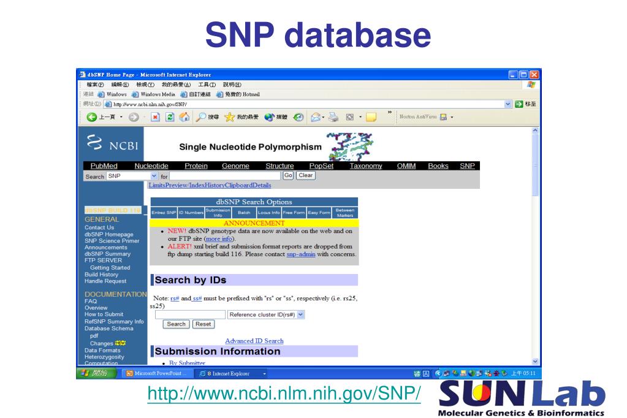Open the Back button history dropdown arrow
The width and height of the screenshot is (627, 418).
pos(121,117)
